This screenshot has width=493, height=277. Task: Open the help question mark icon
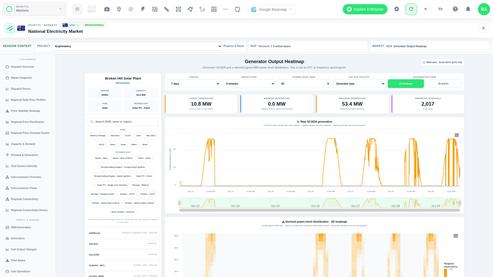(455, 9)
